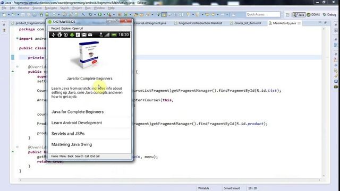Click the Home button in device window
Image resolution: width=340 pixels, height=191 pixels.
[x=55, y=156]
